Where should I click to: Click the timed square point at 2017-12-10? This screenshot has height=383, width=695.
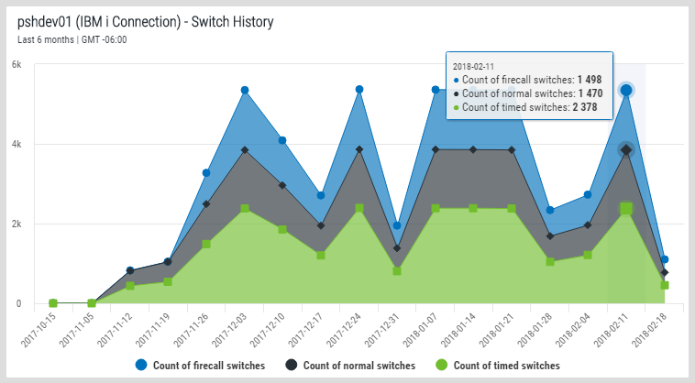[282, 229]
